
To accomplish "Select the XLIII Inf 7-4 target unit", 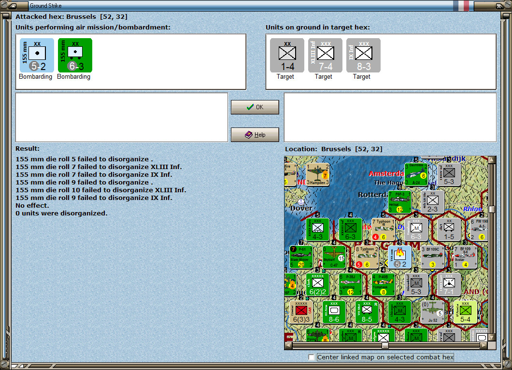I will [325, 55].
